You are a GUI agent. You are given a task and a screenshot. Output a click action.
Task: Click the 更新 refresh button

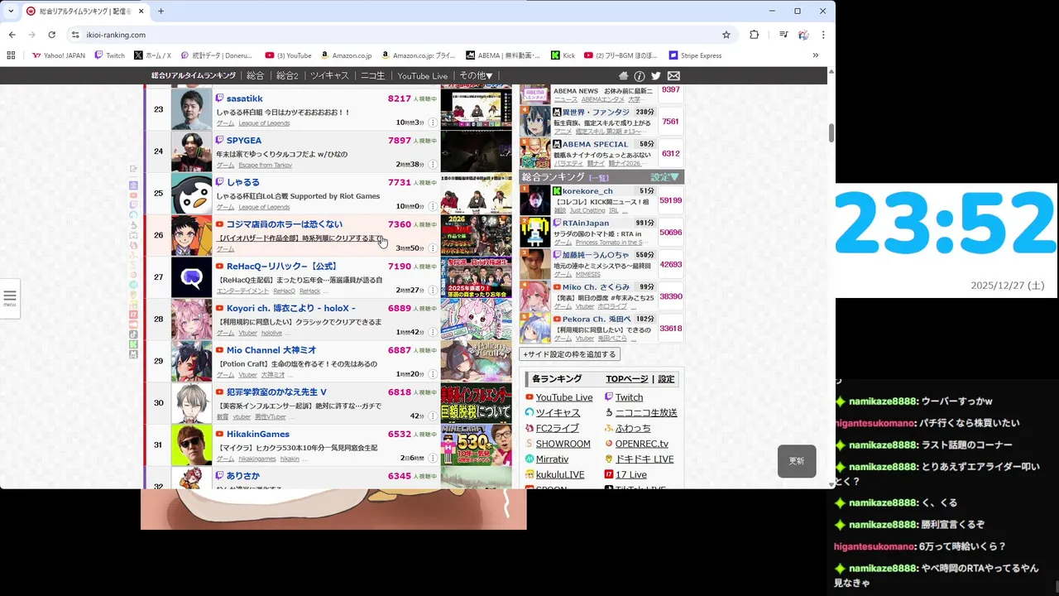point(797,461)
